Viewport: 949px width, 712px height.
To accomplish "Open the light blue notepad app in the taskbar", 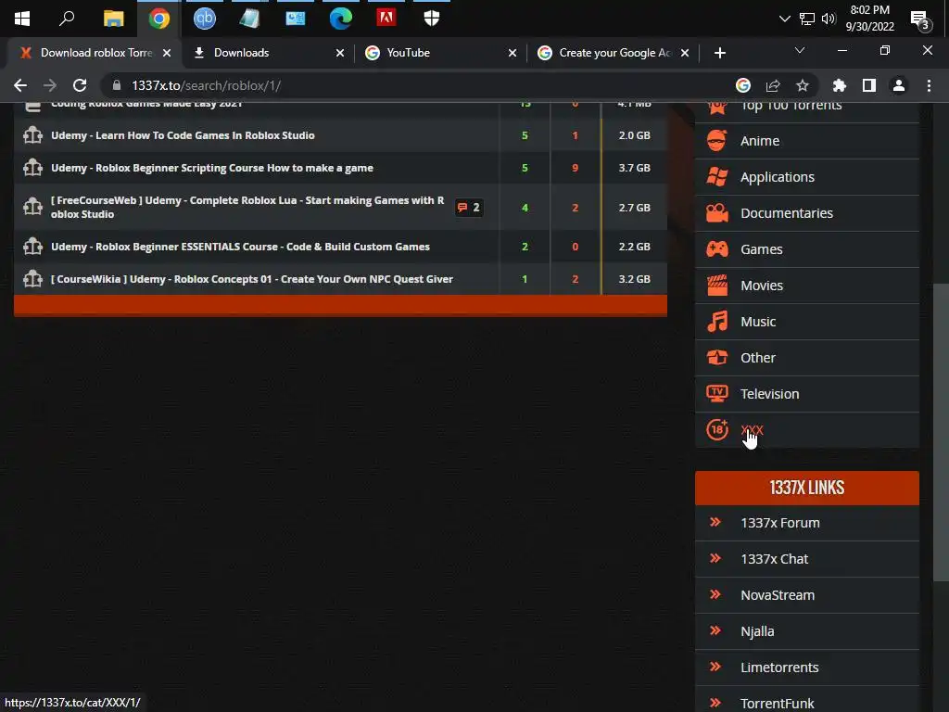I will tap(249, 19).
